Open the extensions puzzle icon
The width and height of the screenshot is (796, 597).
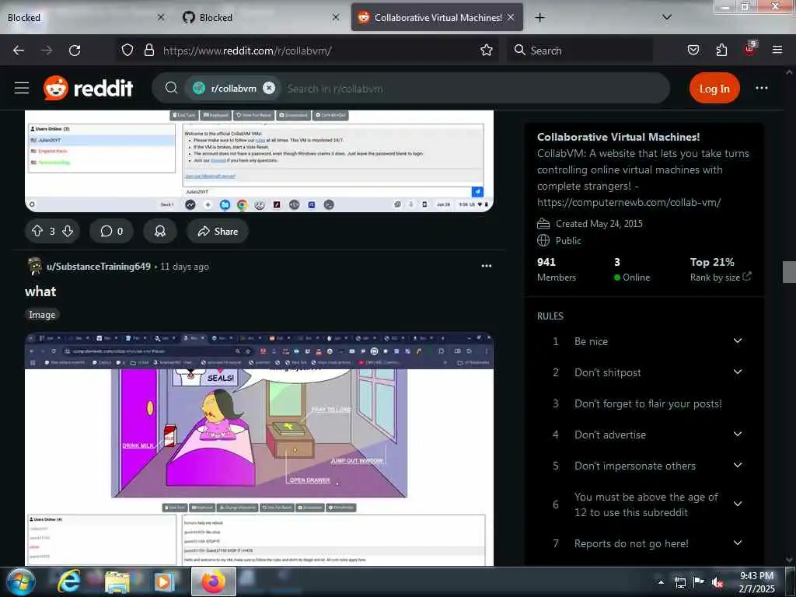(721, 50)
